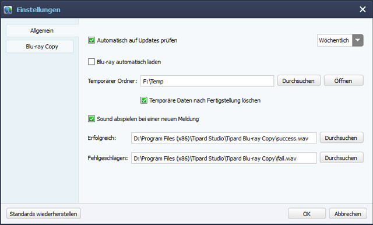Click the Einstellungen title text
This screenshot has height=225, width=373.
point(38,10)
